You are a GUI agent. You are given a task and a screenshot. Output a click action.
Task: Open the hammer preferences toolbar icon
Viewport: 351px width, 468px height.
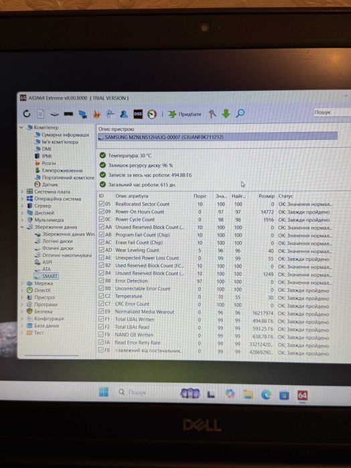[x=212, y=114]
